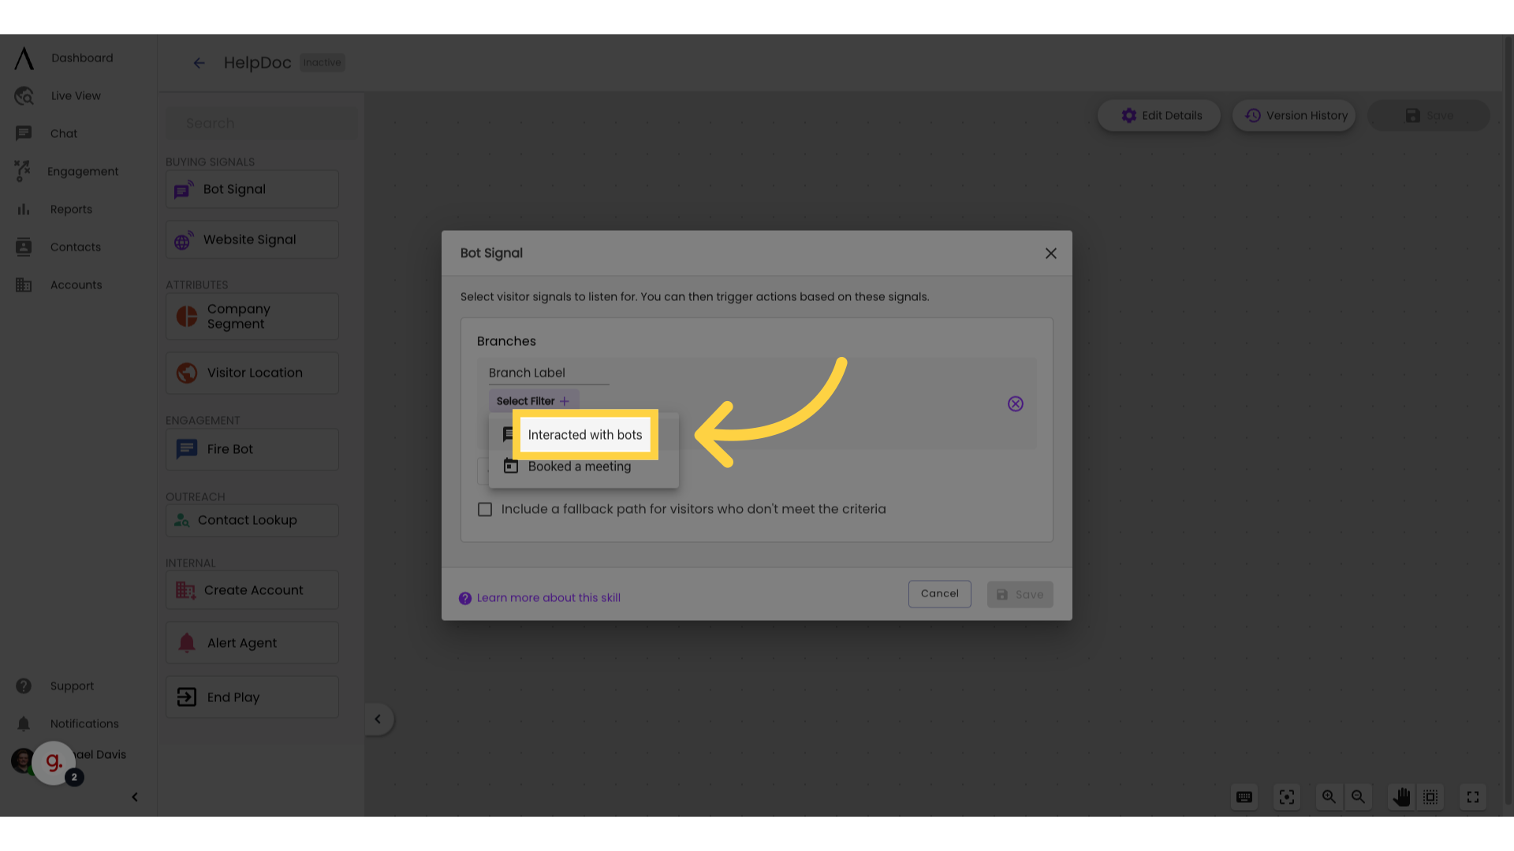Enable fallback path for unqualified visitors
1514x851 pixels.
[x=483, y=508]
